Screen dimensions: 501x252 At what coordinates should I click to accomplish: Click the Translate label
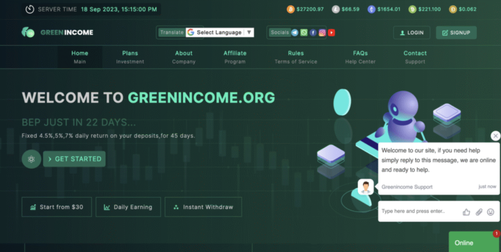tap(172, 32)
